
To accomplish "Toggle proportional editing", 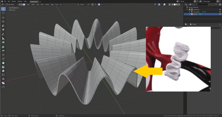I will [99, 5].
